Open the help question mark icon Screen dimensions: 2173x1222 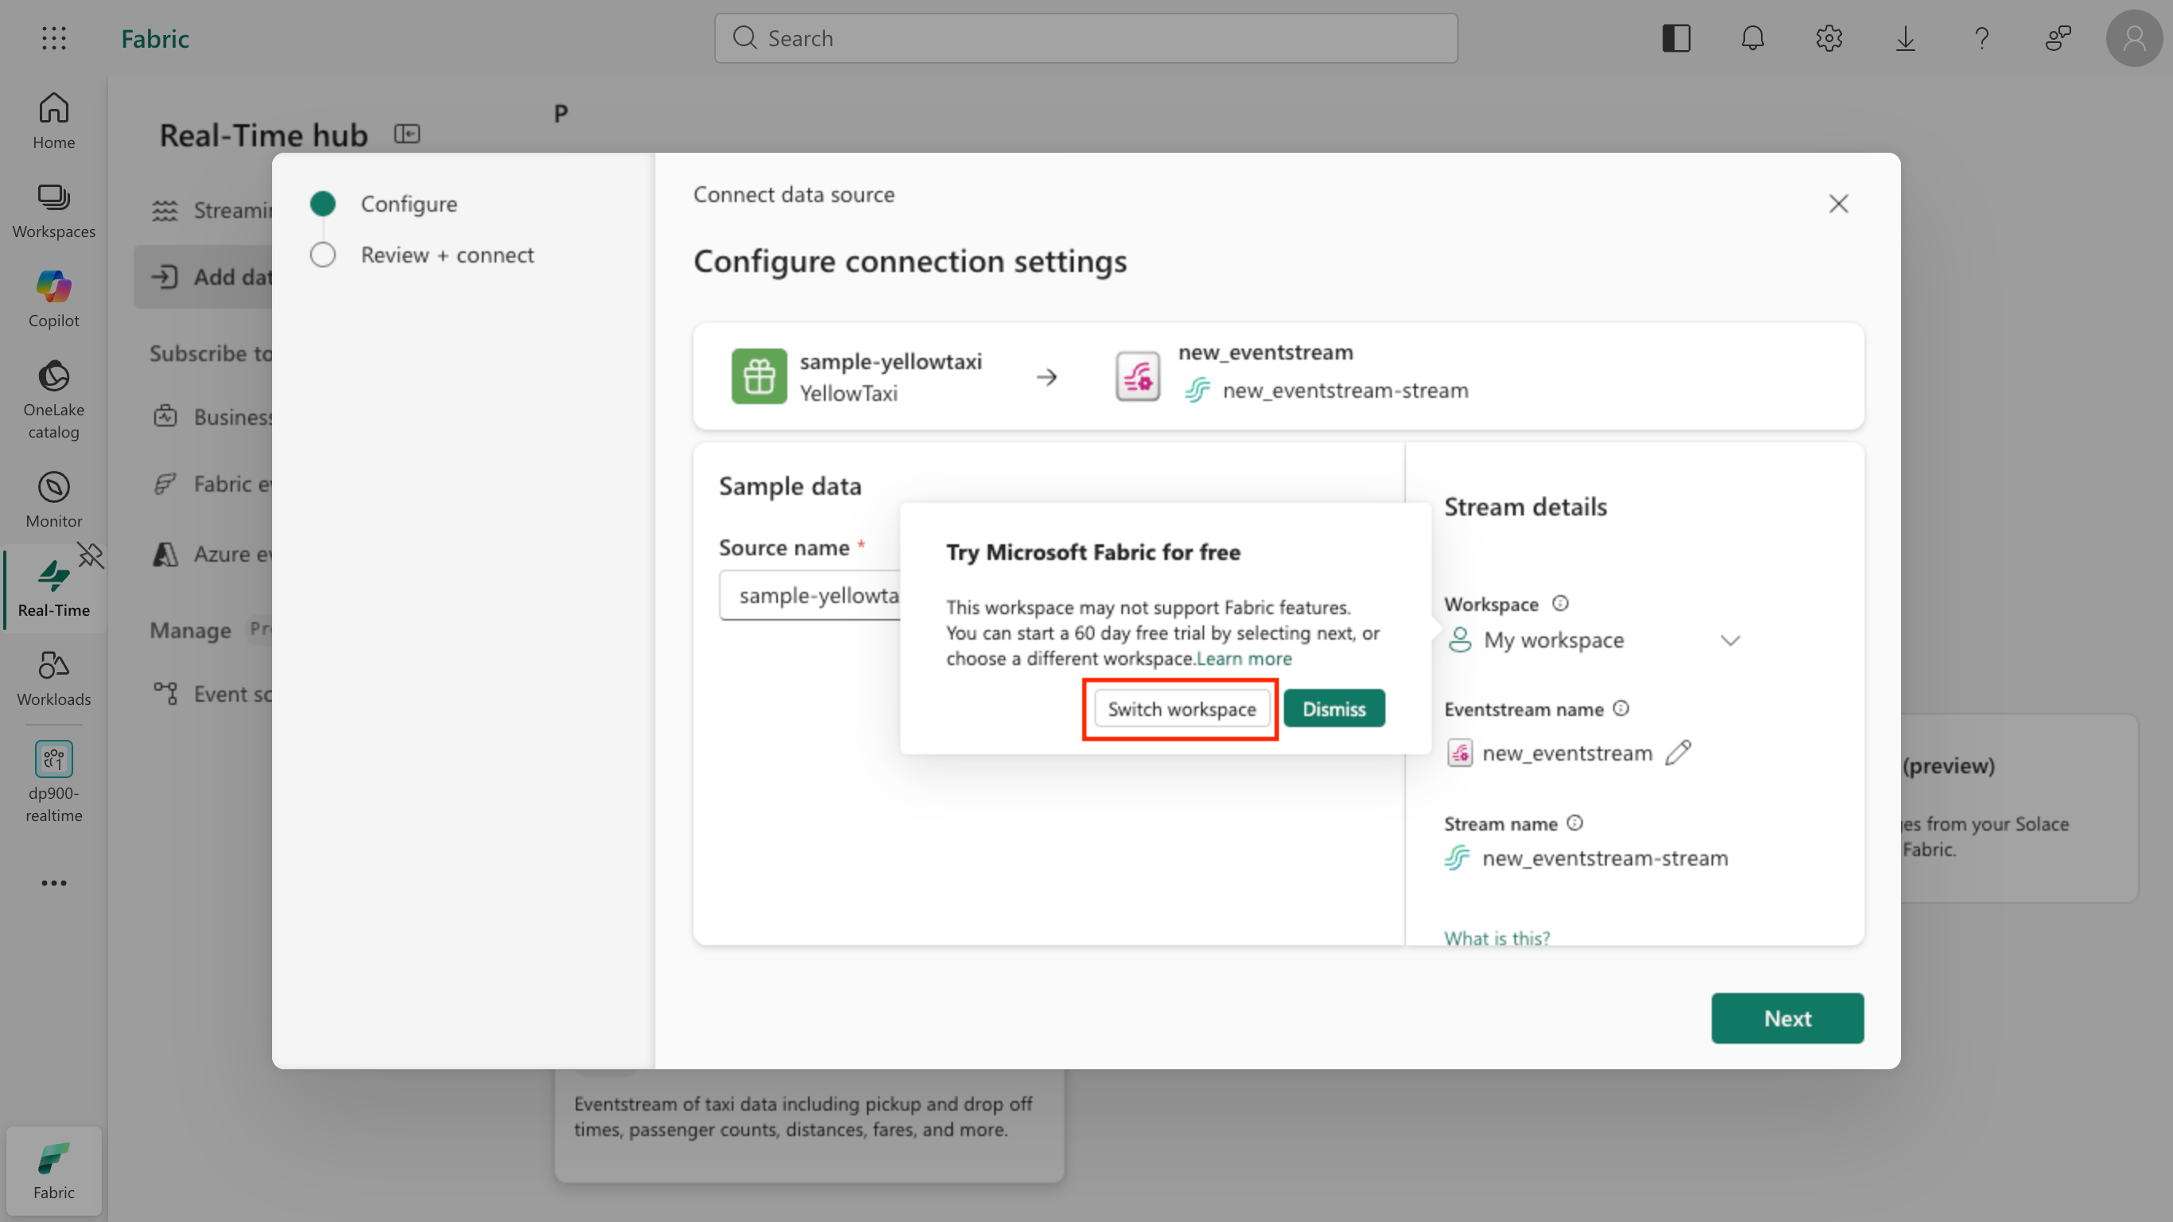[1981, 38]
